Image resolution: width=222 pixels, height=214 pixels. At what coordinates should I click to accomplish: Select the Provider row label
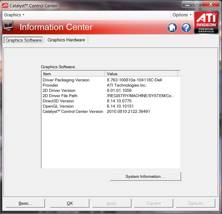pyautogui.click(x=51, y=85)
